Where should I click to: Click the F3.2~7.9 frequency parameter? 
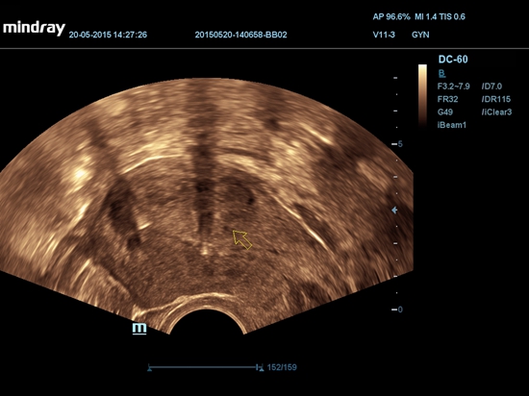tap(453, 87)
